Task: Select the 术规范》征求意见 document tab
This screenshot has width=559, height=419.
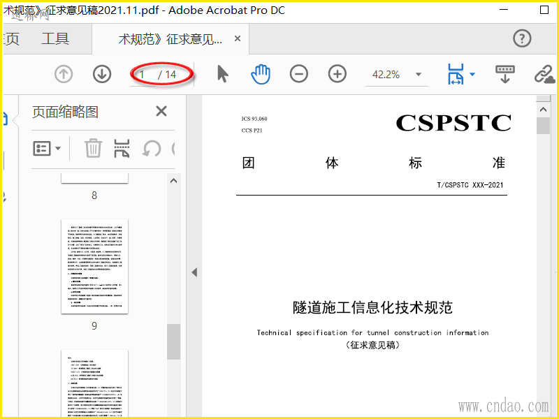Action: click(170, 39)
